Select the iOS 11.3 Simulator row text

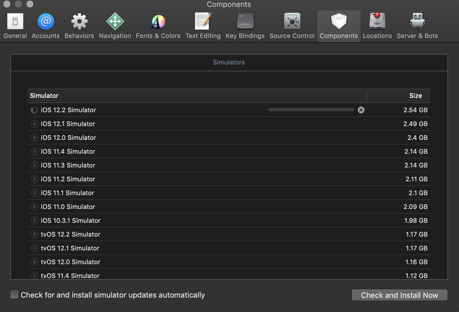coord(68,165)
